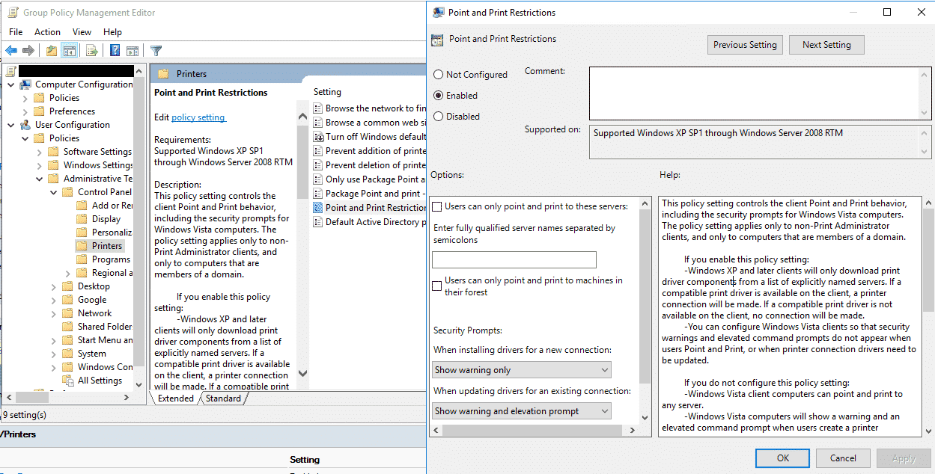This screenshot has width=935, height=474.
Task: Open the Action menu
Action: (47, 32)
